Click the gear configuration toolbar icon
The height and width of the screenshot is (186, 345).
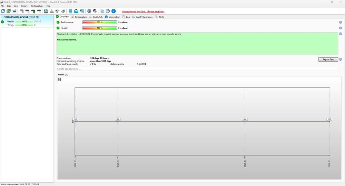89,11
